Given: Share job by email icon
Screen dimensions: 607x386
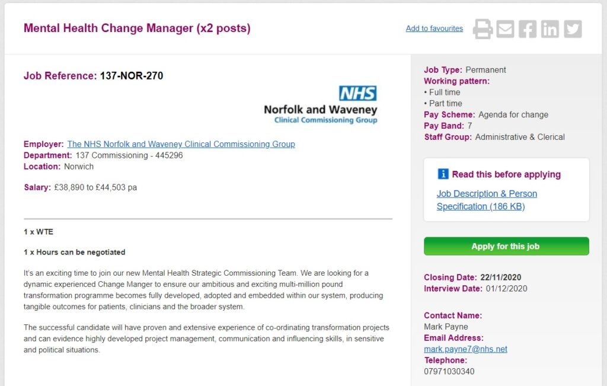Looking at the screenshot, I should pos(505,28).
